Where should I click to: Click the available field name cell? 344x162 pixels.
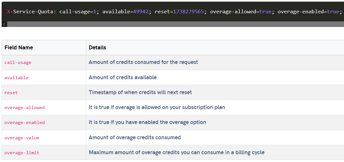[x=44, y=78]
